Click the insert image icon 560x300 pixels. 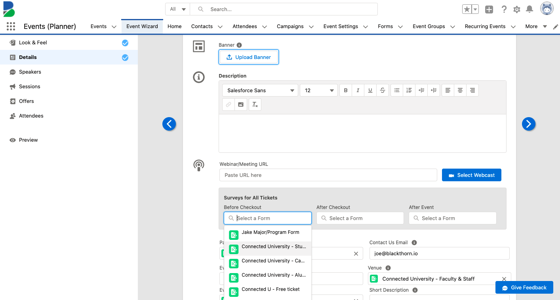point(241,104)
